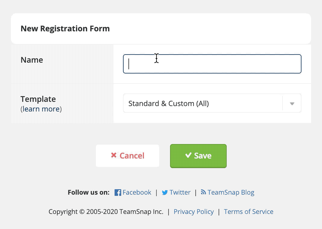Click the Follow us on label
Screen dimensions: 322x229
pos(89,193)
